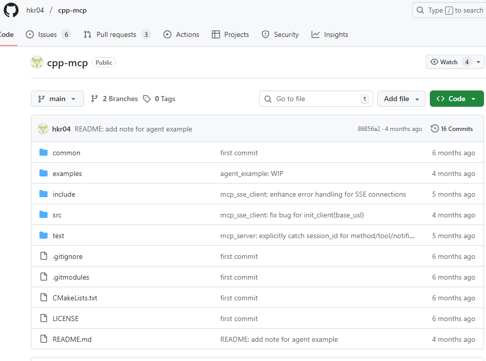486x361 pixels.
Task: Click the 't' shortcut key hint
Action: tap(365, 99)
